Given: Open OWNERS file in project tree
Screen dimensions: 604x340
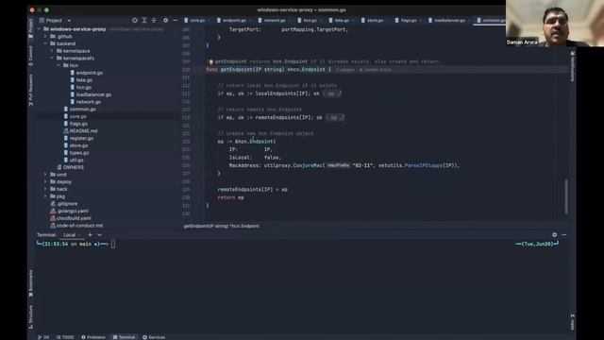Looking at the screenshot, I should click(x=74, y=167).
